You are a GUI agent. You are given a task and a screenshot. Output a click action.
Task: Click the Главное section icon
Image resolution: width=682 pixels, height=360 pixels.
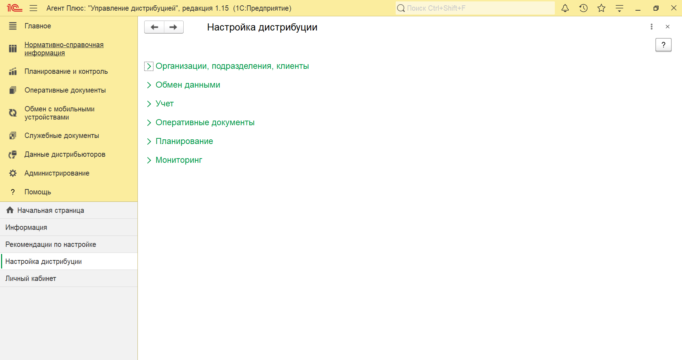click(13, 26)
